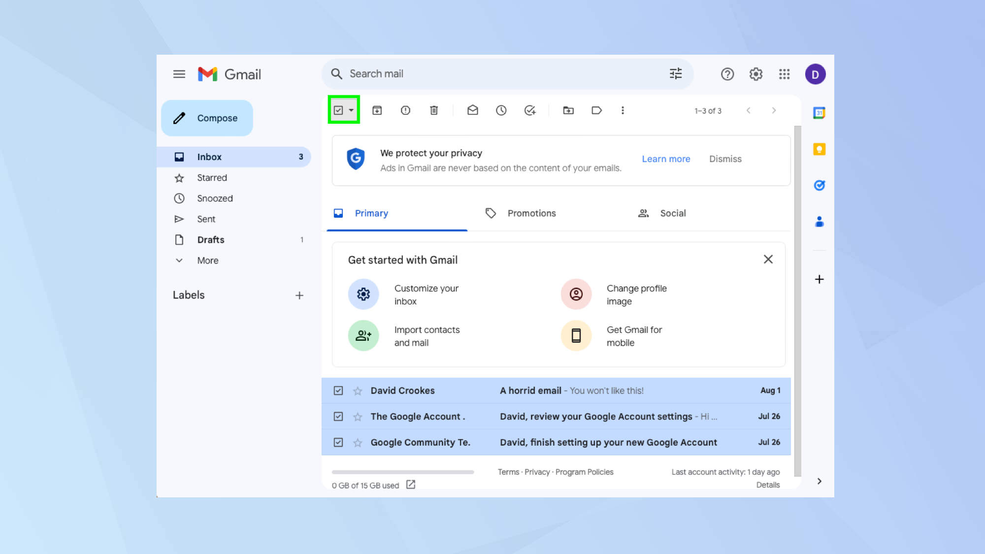The height and width of the screenshot is (554, 985).
Task: Check the Google Community Te. checkbox
Action: [338, 442]
